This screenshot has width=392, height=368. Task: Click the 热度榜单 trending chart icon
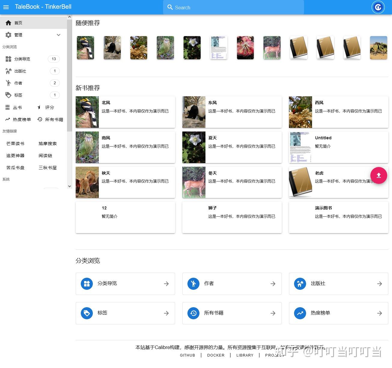tap(8, 119)
